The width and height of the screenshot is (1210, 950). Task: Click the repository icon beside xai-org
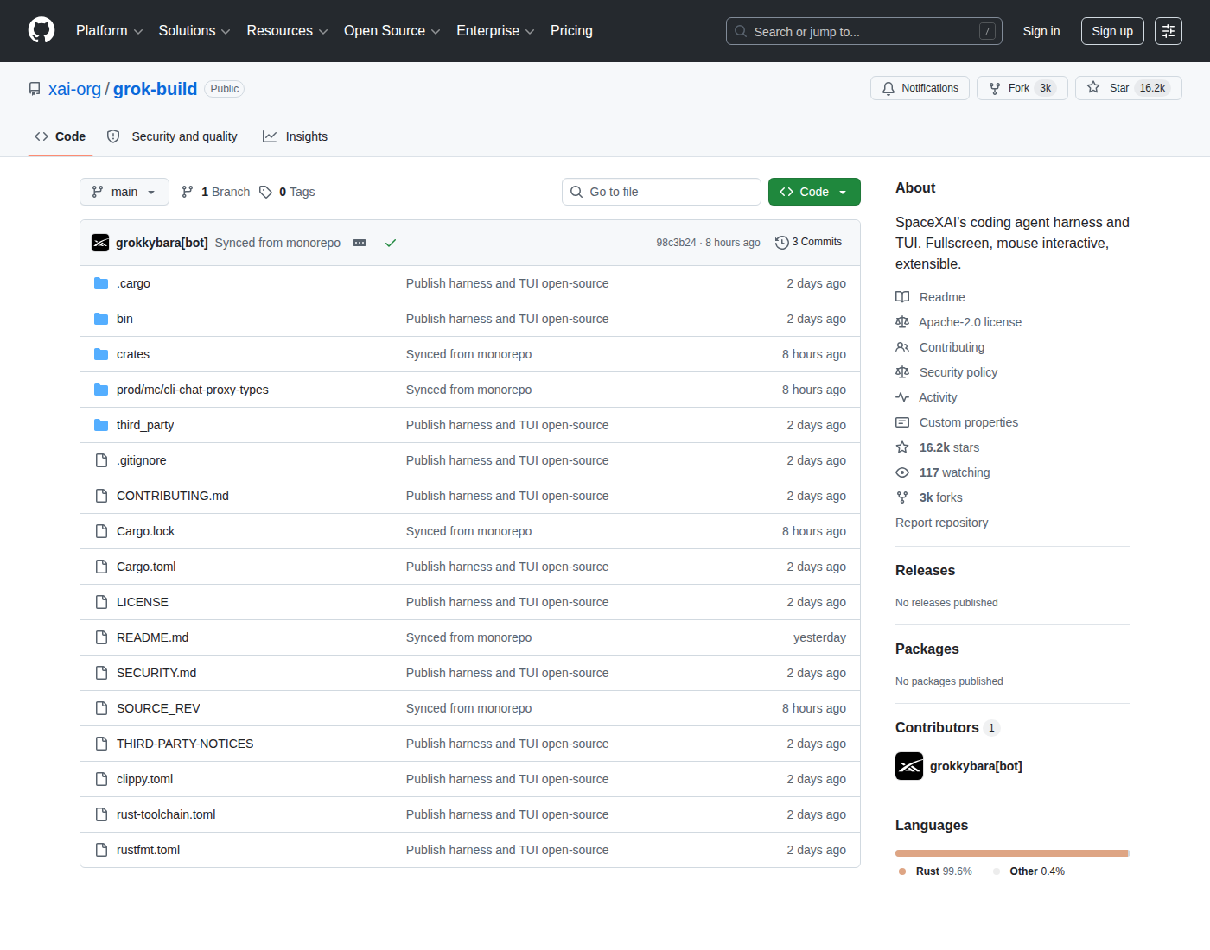(x=35, y=89)
